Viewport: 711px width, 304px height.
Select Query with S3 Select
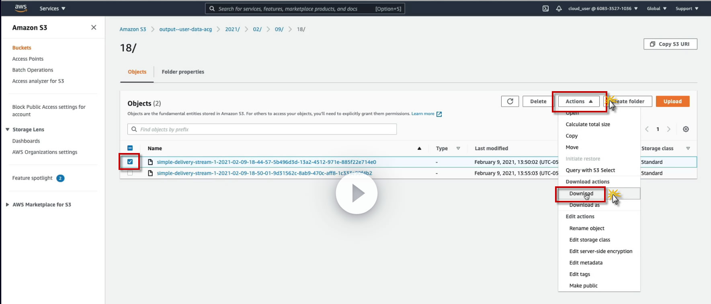click(x=590, y=170)
